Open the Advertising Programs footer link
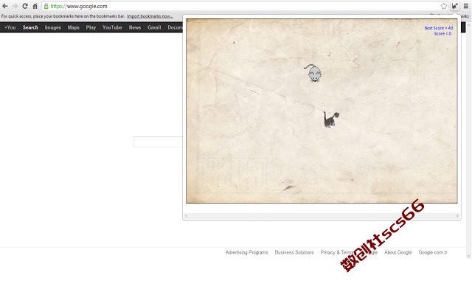 pyautogui.click(x=246, y=252)
